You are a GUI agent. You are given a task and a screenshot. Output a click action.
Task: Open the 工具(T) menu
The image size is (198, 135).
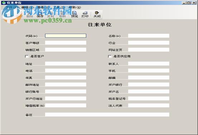[x=59, y=7]
